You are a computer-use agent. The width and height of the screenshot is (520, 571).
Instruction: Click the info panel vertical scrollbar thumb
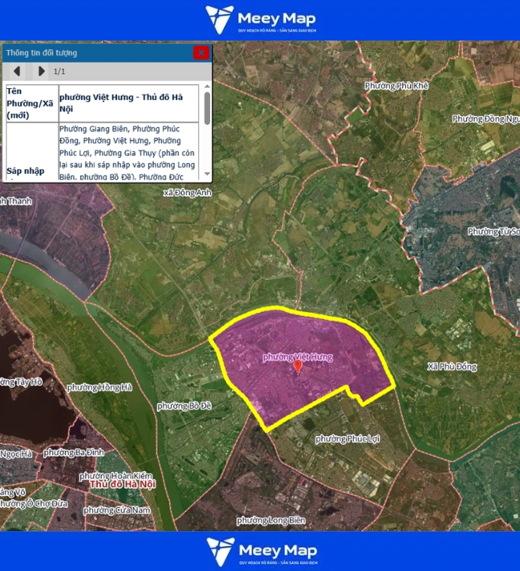click(207, 109)
